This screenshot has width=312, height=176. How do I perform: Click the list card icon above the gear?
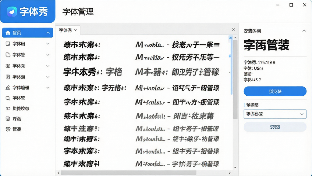pyautogui.click(x=8, y=119)
